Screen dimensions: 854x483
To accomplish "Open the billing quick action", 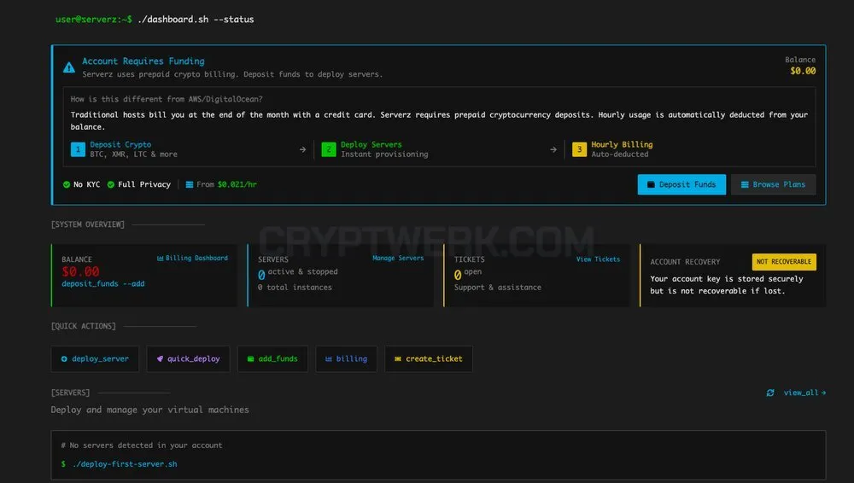I will (x=346, y=359).
